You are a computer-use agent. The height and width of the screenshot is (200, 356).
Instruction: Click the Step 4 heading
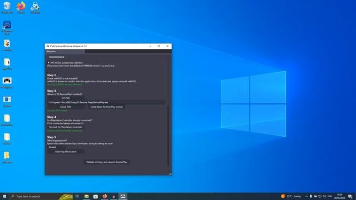click(x=52, y=117)
